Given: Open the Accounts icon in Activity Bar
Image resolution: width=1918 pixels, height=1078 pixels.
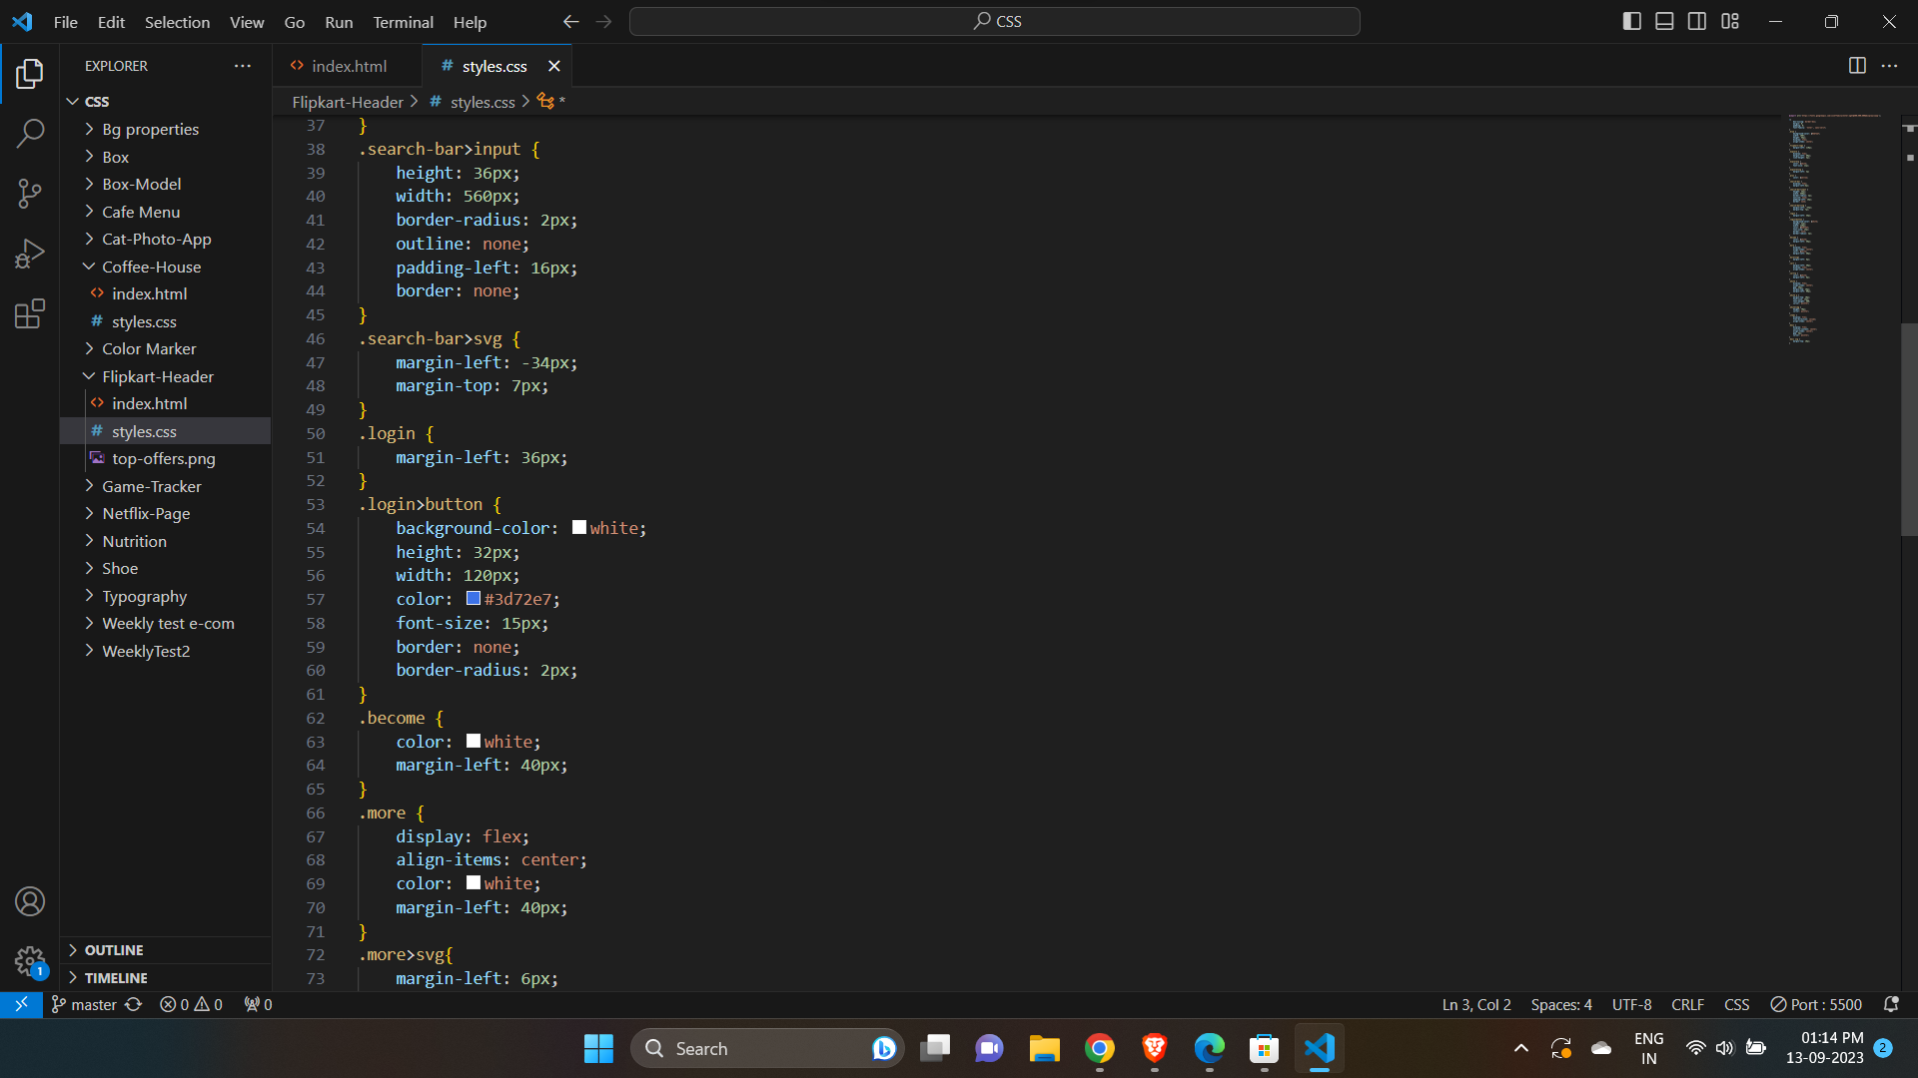Looking at the screenshot, I should (x=30, y=901).
